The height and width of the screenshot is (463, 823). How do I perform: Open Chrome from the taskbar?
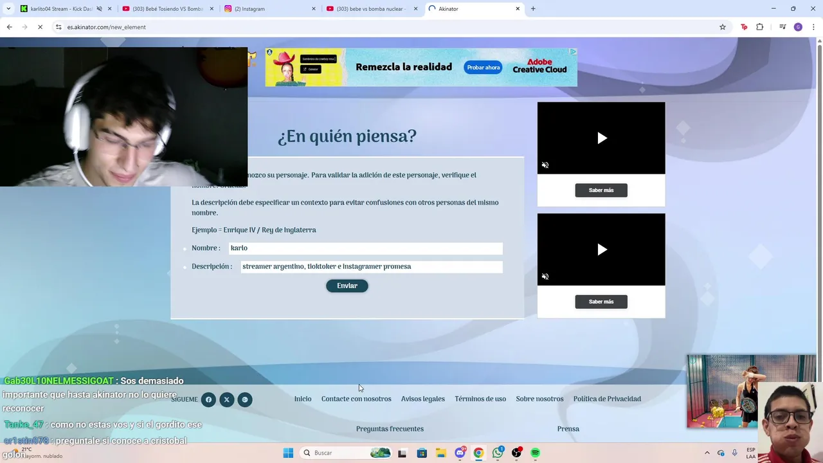tap(478, 453)
